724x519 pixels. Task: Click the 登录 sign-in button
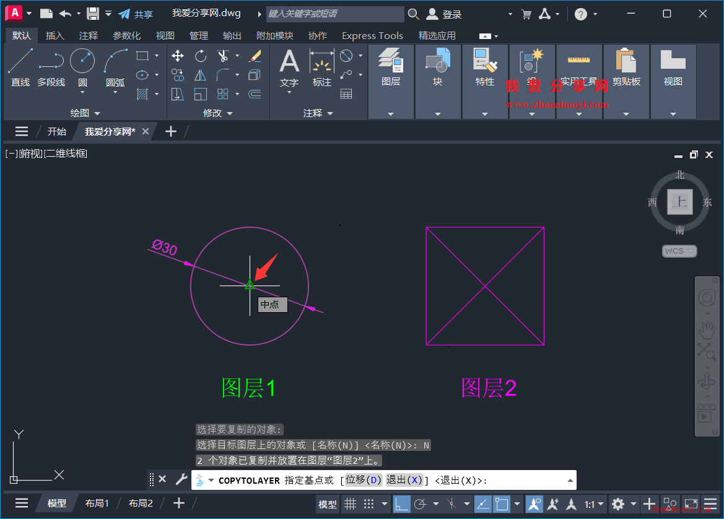coord(443,14)
